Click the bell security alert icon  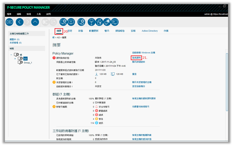click(96, 107)
